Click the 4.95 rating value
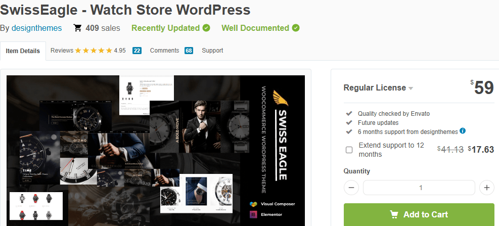Viewport: 499px width, 226px height. pos(120,50)
